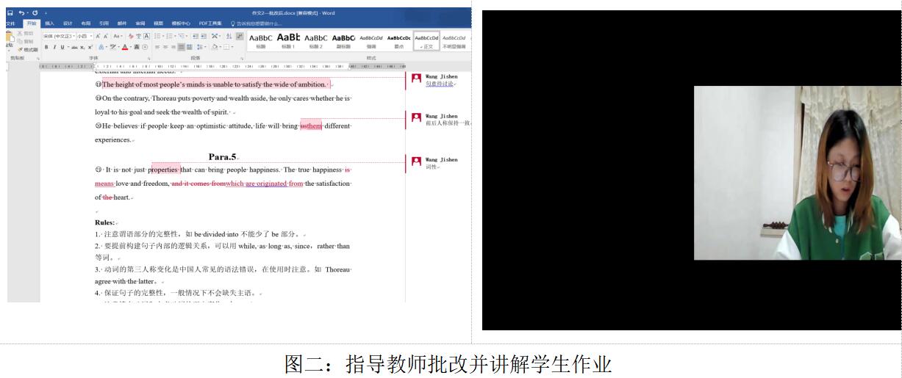
Task: Apply the 标题 1 heading style
Action: 287,40
